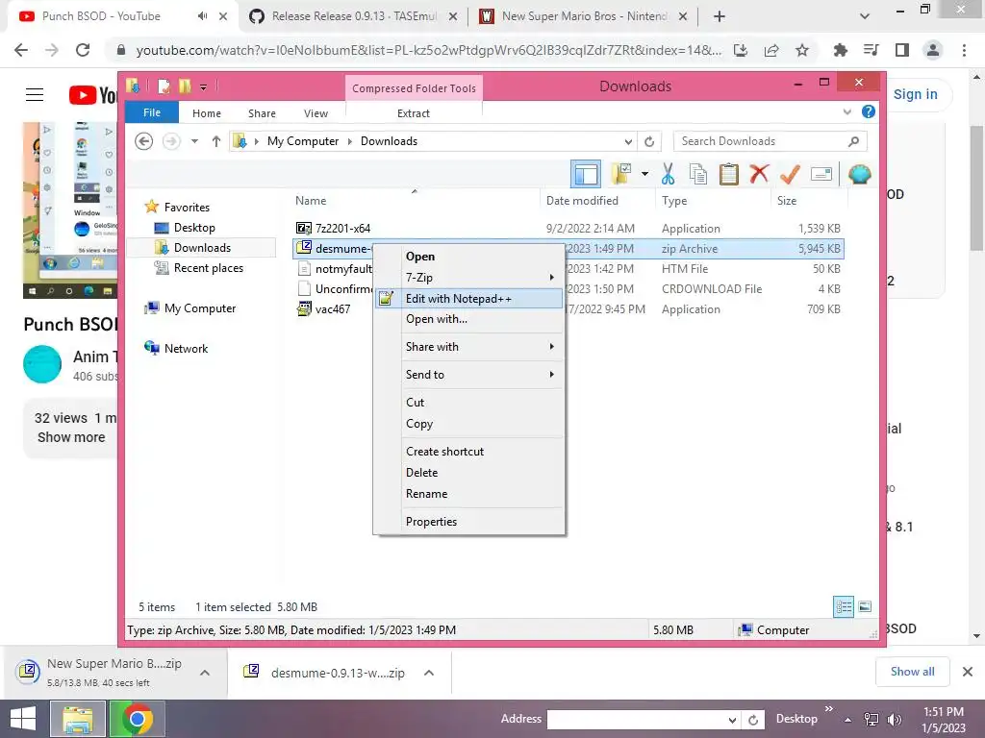
Task: Choose Open with... from context menu
Action: (468, 319)
